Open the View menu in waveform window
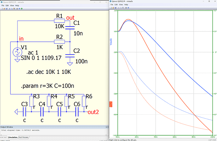 (121, 5)
